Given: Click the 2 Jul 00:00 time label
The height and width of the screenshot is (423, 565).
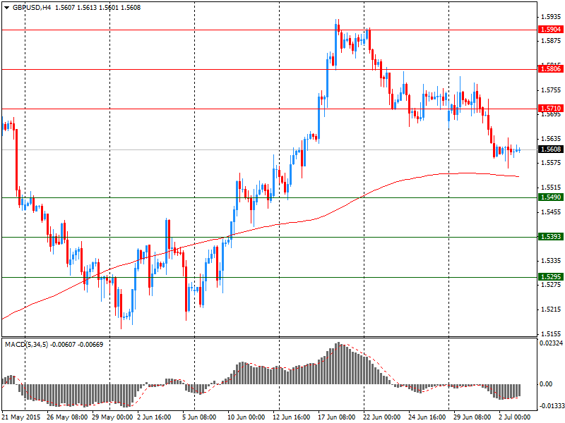Looking at the screenshot, I should click(515, 417).
